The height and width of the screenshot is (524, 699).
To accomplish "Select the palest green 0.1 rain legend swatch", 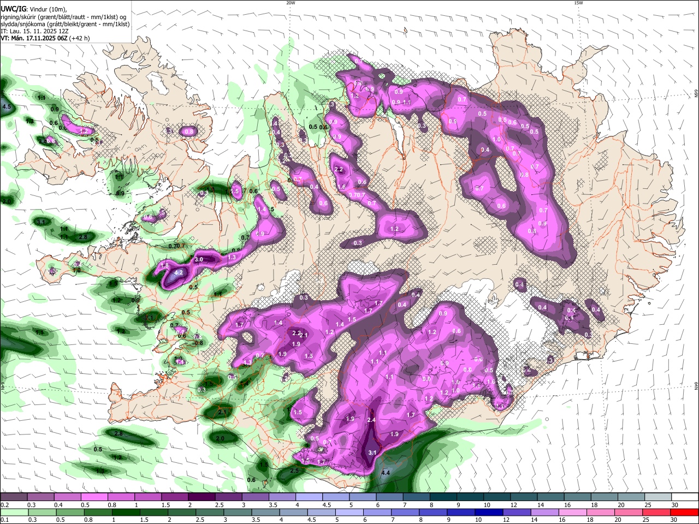I will coord(14,512).
